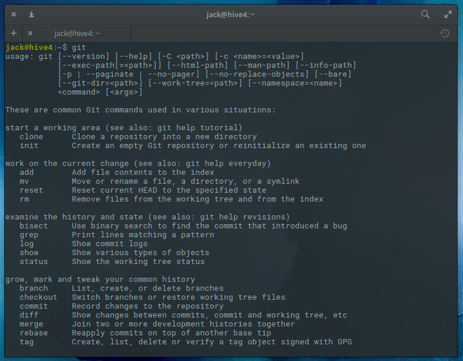Click the jack@hive4 prompt text
The image size is (463, 361).
tap(29, 48)
